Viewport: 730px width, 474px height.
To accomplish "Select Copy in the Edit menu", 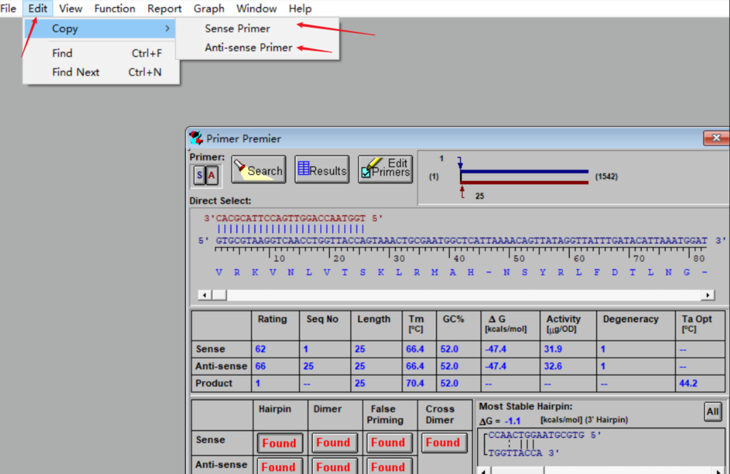I will point(100,28).
